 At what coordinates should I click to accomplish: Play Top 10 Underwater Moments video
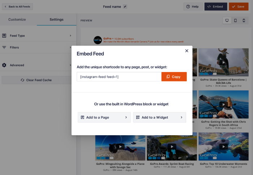223,146
